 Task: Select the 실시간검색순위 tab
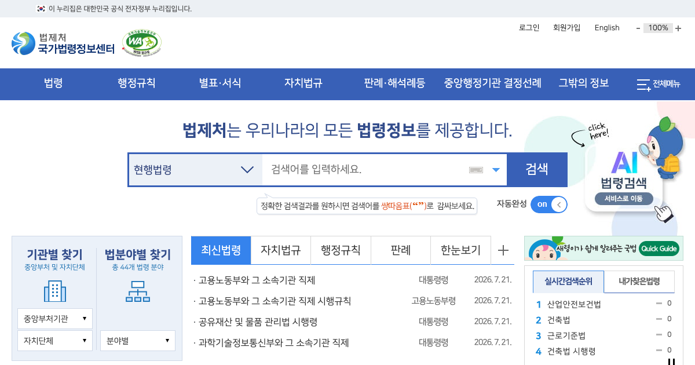point(568,282)
